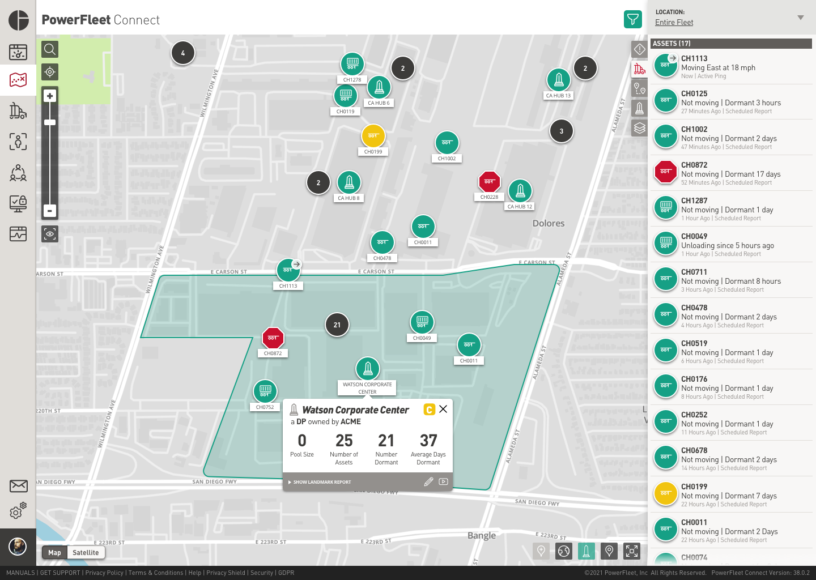Open the compliance monitor sidebar icon
This screenshot has height=580, width=816.
pyautogui.click(x=18, y=203)
